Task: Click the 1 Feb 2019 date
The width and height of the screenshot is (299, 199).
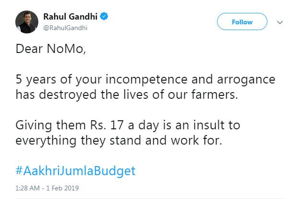Action: coord(62,188)
